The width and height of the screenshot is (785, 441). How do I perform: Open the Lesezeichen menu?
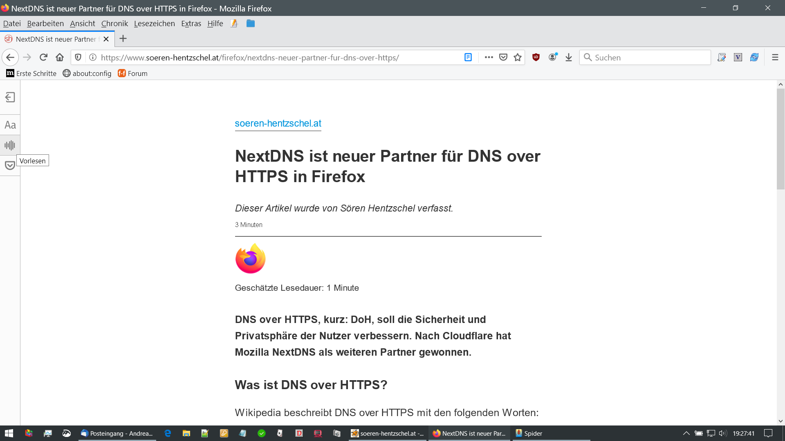point(154,24)
